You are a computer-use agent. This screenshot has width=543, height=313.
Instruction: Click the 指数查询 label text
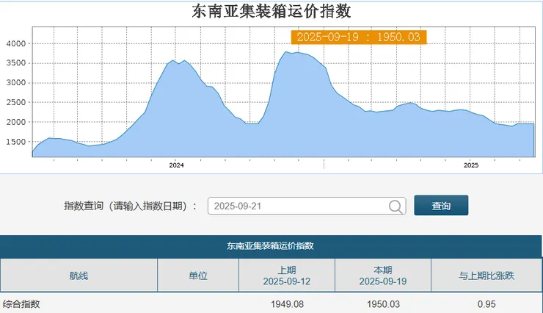[x=130, y=206]
